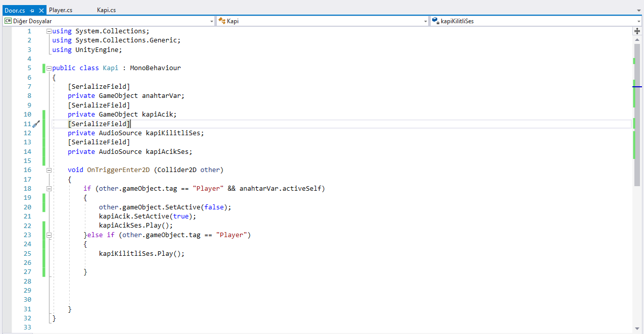644x334 pixels.
Task: Select the Door.cs tab
Action: coord(15,10)
